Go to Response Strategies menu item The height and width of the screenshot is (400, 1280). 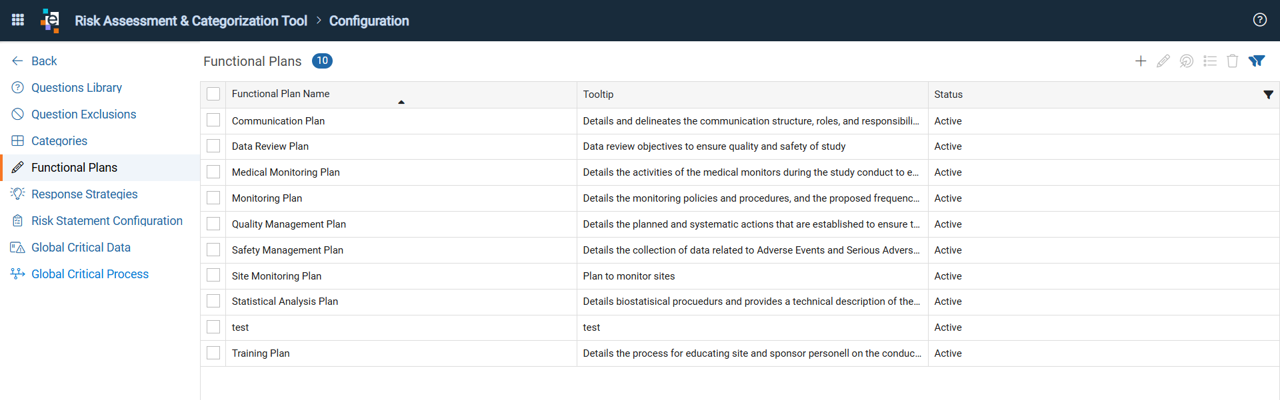point(85,194)
